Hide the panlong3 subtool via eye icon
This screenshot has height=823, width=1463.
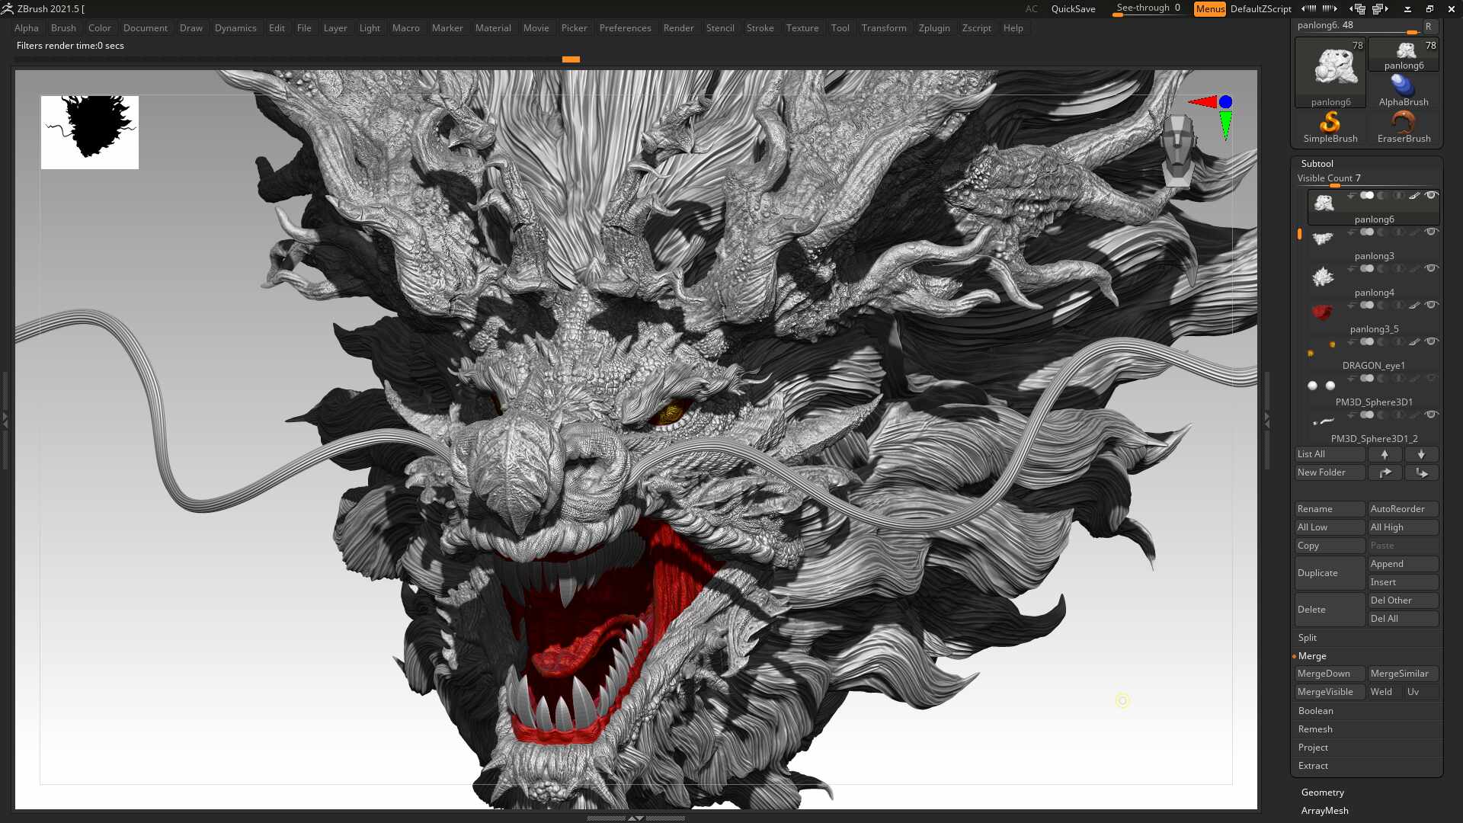[1431, 232]
